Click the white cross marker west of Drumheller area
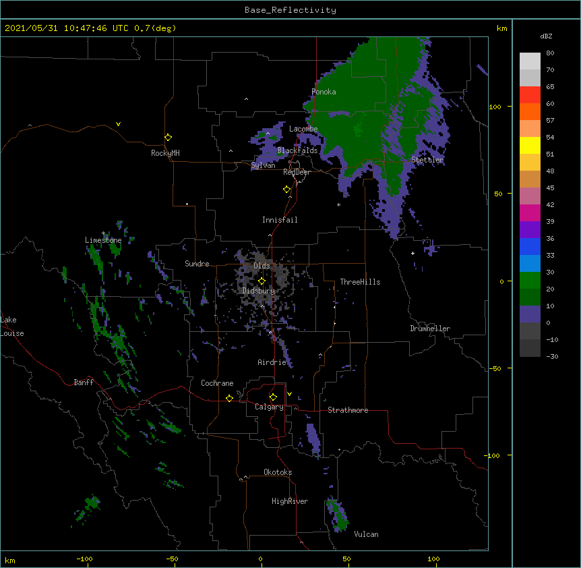The image size is (581, 568). pos(412,253)
